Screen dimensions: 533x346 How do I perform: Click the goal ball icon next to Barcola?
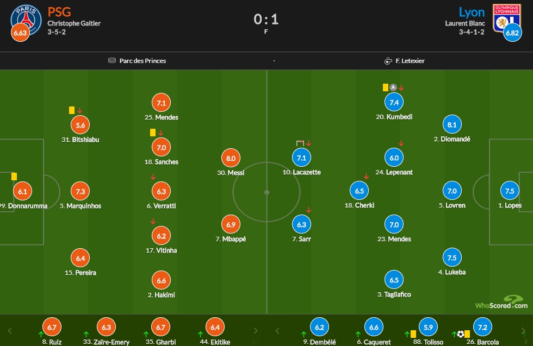click(460, 334)
